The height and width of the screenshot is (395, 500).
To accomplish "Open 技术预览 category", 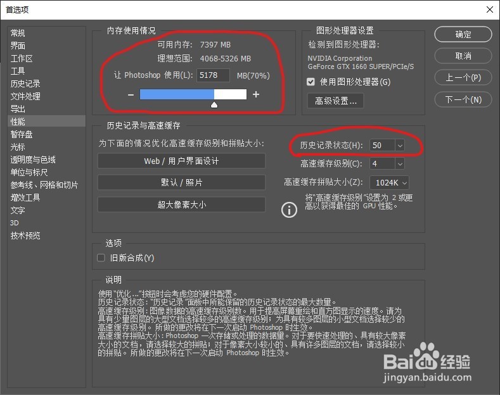I will coord(46,235).
